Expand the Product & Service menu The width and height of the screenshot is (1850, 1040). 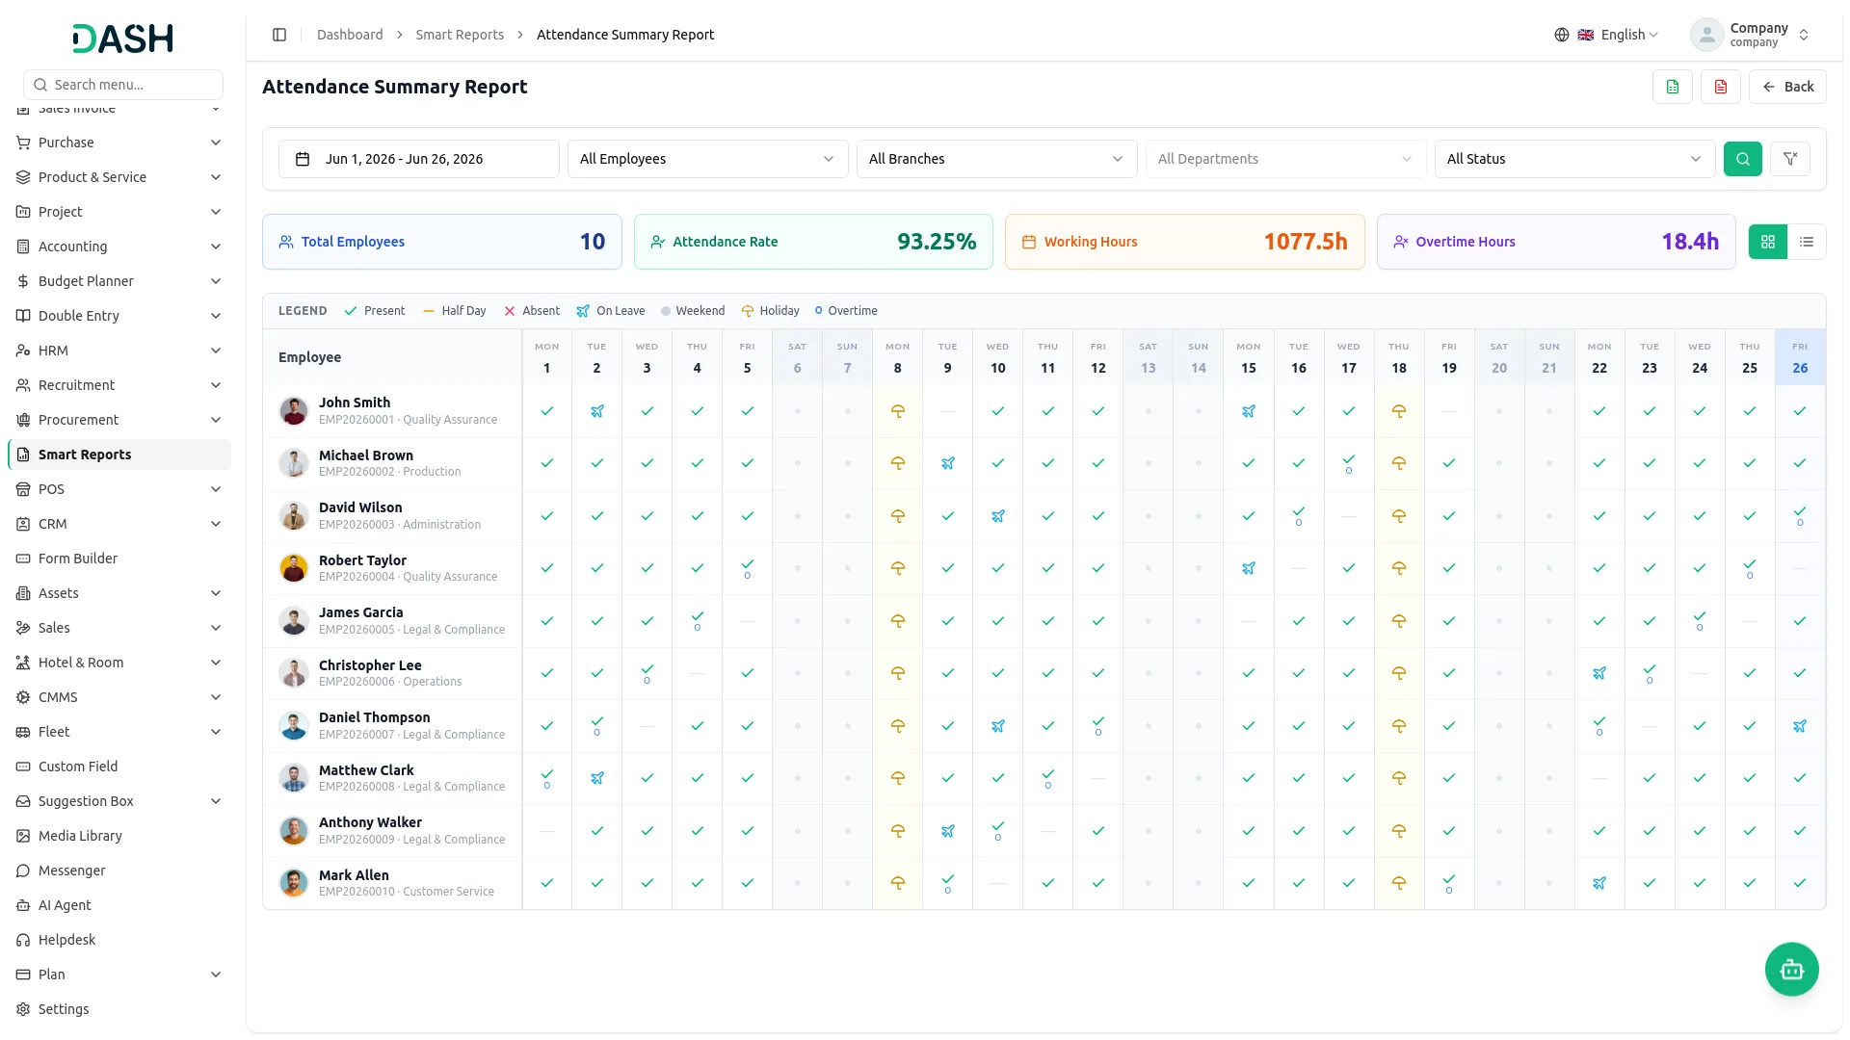tap(119, 177)
